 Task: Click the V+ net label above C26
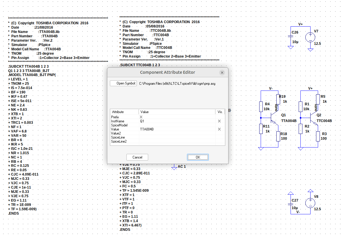pos(300,24)
